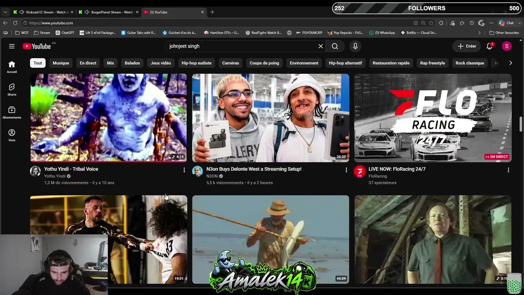Open the Yothu Yindi channel avatar
Screen dimensions: 524x295
pos(35,171)
